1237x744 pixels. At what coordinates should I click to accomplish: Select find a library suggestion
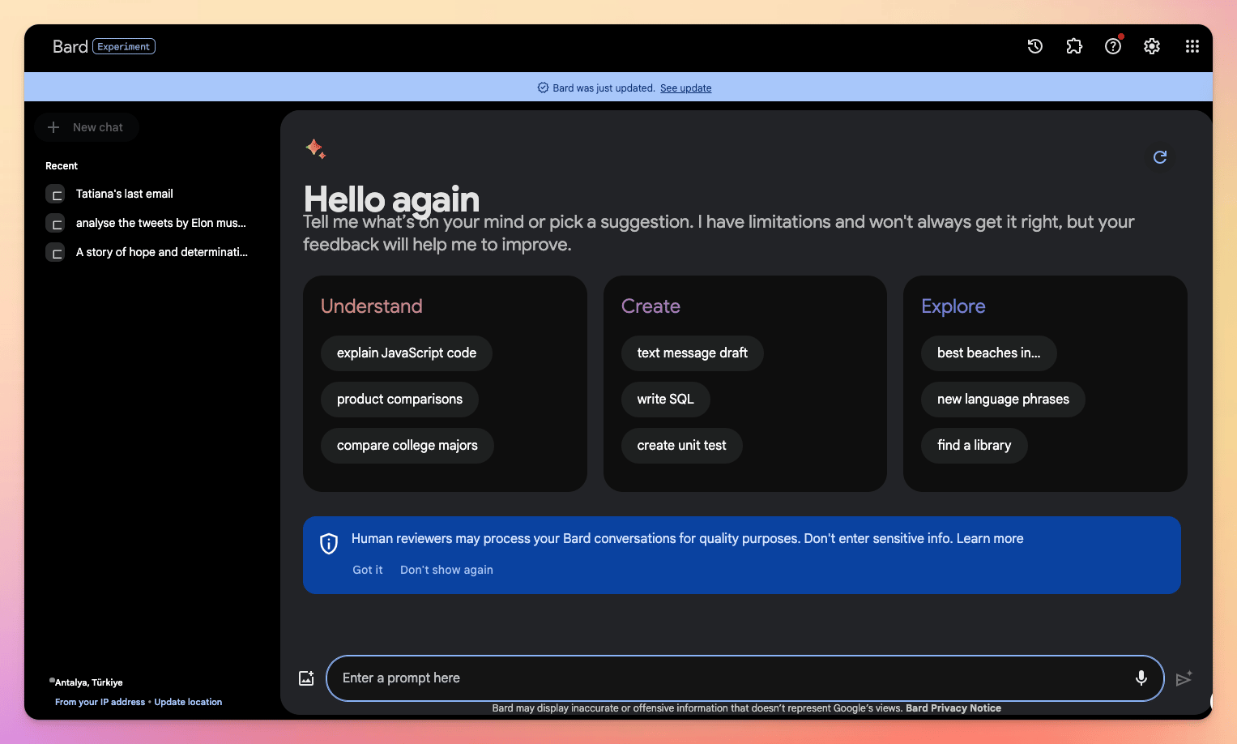[974, 446]
